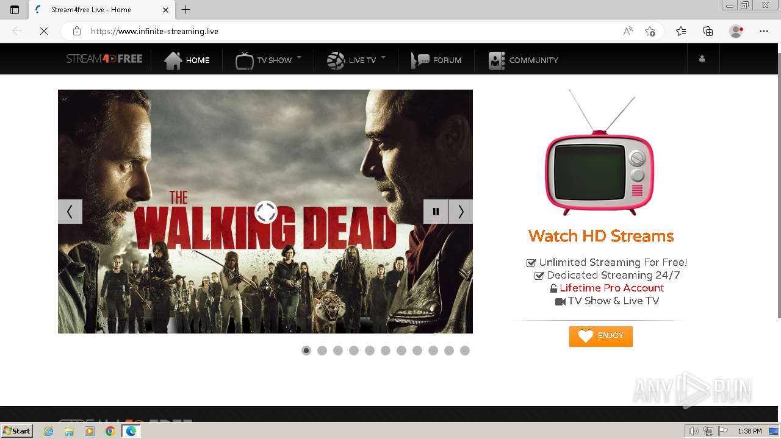Image resolution: width=781 pixels, height=439 pixels.
Task: Select the sixth carousel dot
Action: pyautogui.click(x=386, y=351)
